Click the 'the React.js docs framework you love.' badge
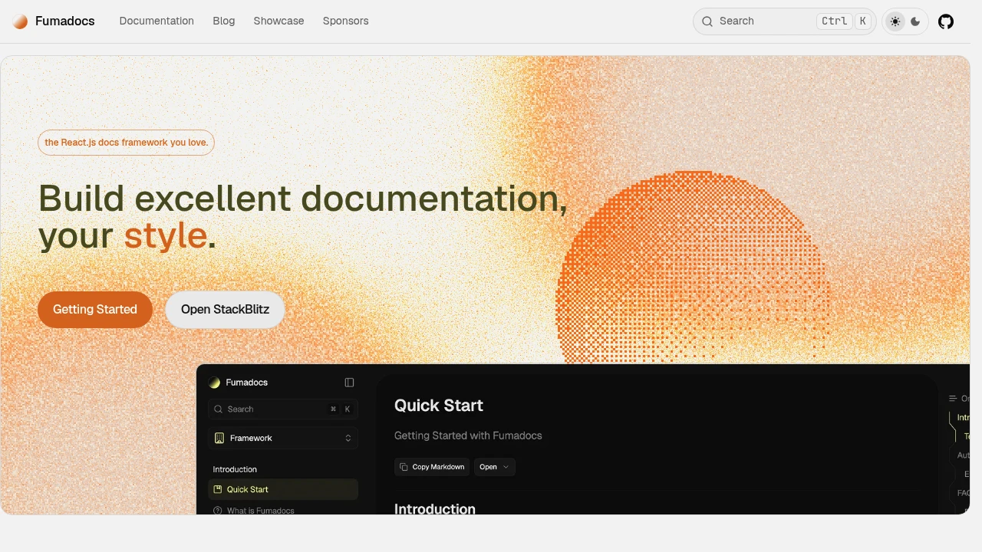 tap(126, 143)
